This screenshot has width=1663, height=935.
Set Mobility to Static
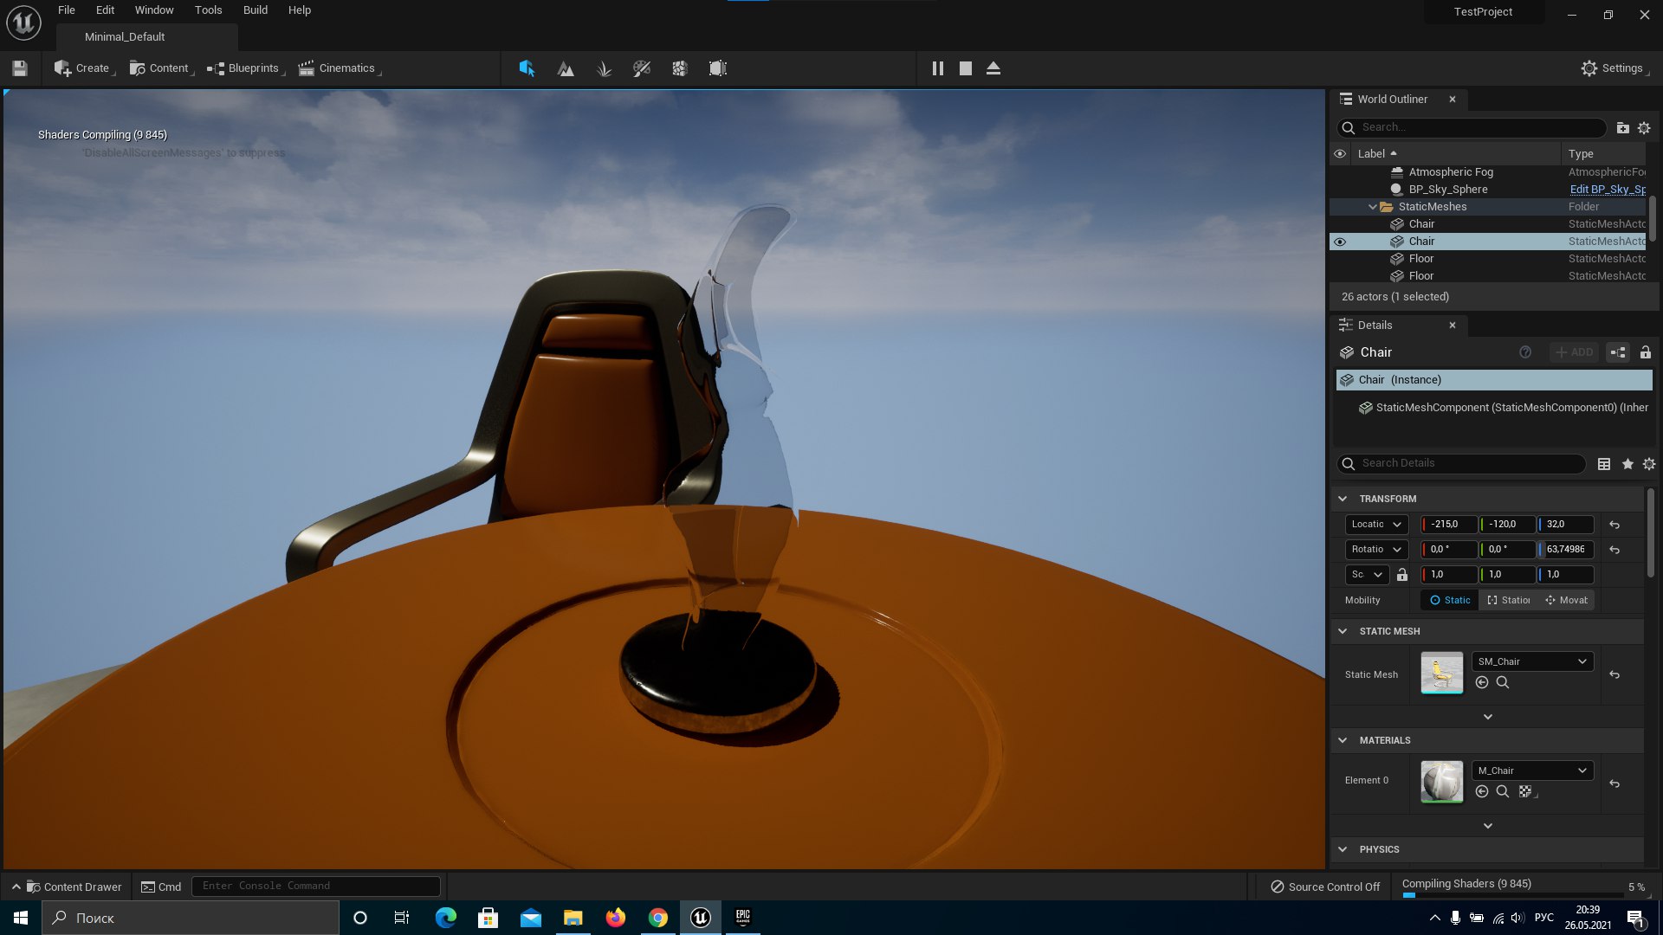coord(1450,601)
